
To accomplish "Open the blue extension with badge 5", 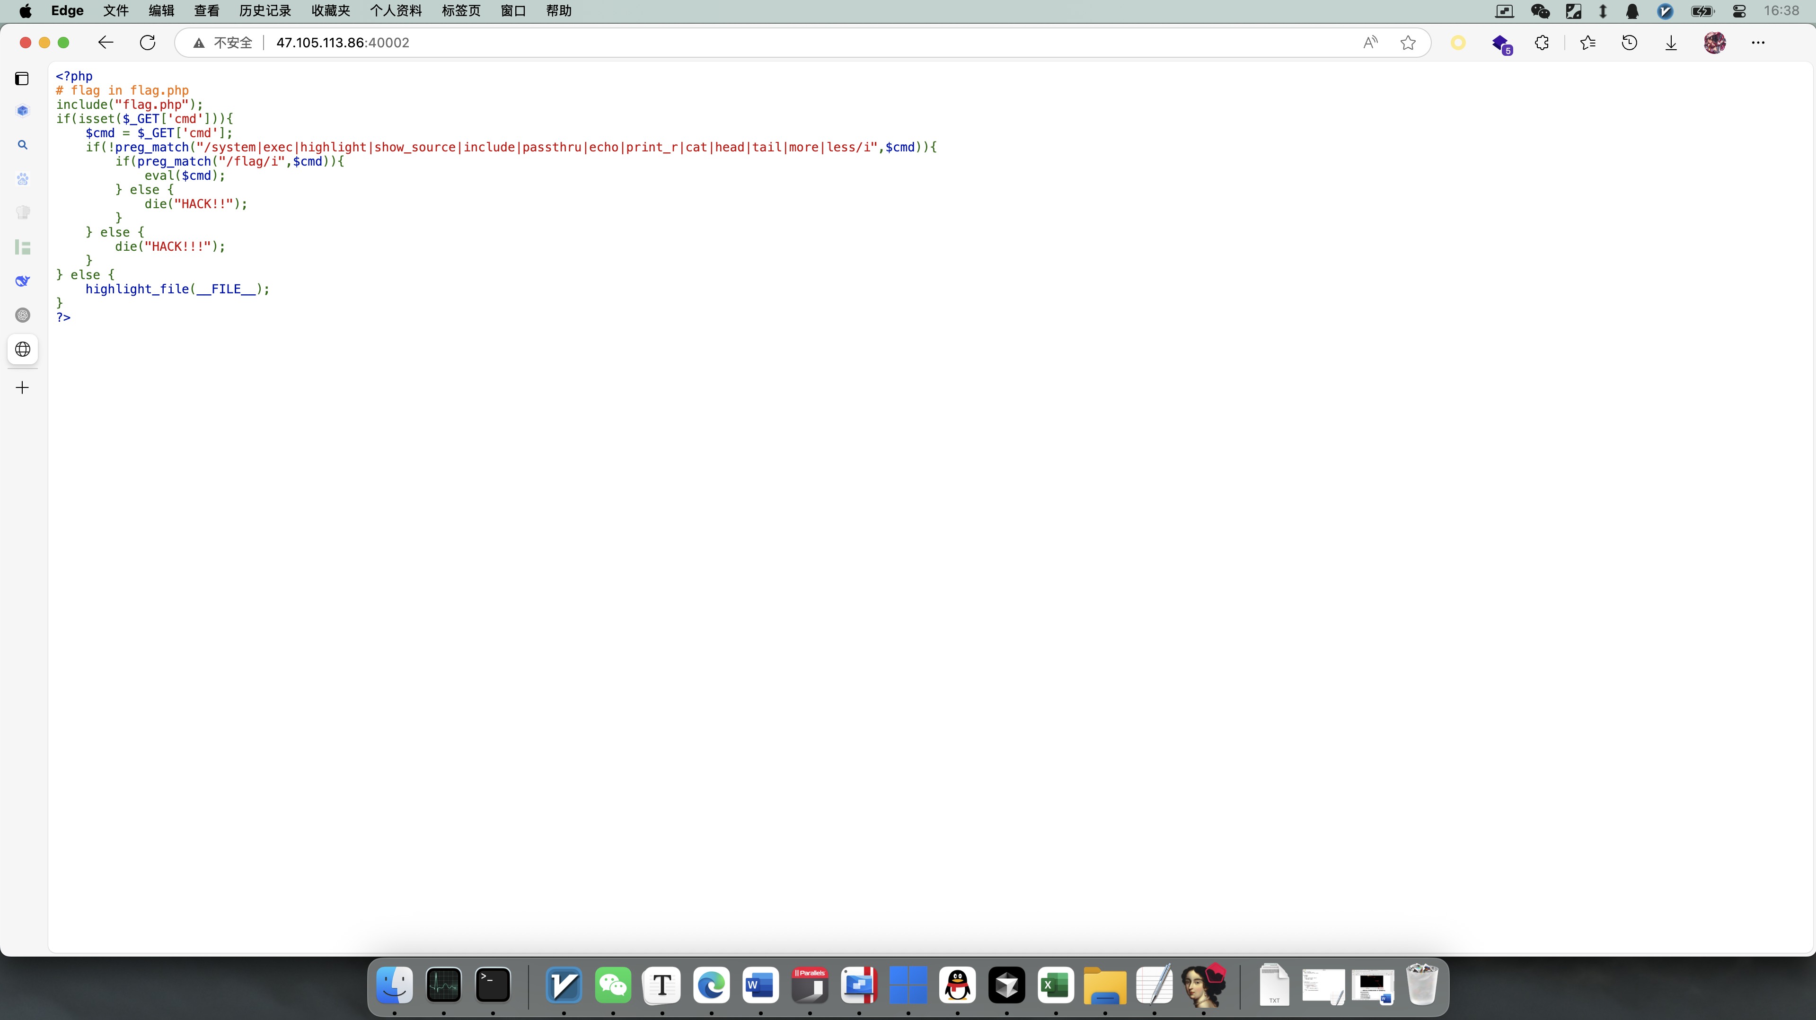I will pos(1501,44).
